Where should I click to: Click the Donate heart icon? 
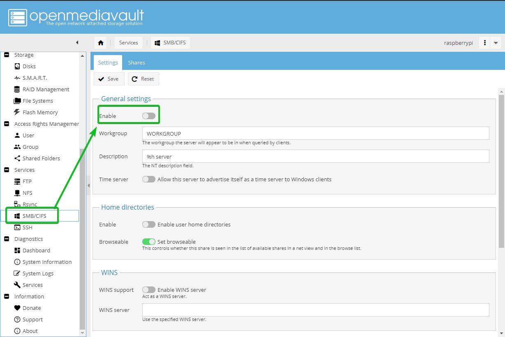coord(17,308)
